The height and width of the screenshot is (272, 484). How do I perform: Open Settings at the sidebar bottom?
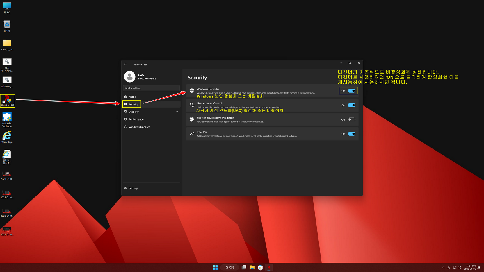pyautogui.click(x=151, y=188)
